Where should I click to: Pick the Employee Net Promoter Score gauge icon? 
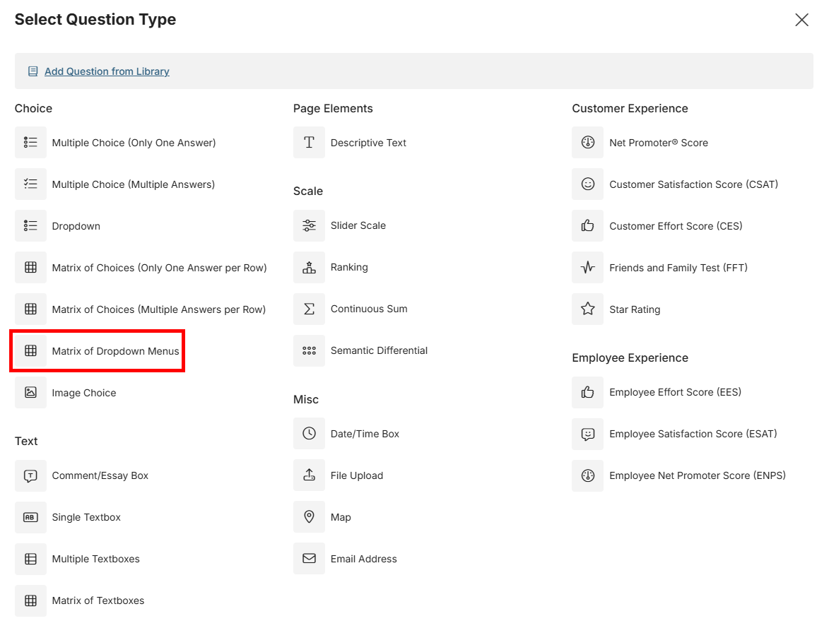click(588, 475)
